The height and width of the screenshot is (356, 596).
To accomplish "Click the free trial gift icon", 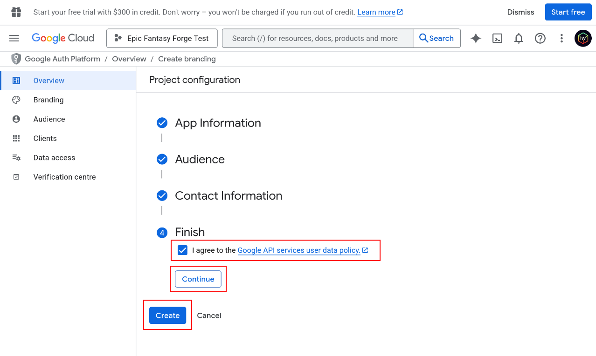I will [16, 12].
